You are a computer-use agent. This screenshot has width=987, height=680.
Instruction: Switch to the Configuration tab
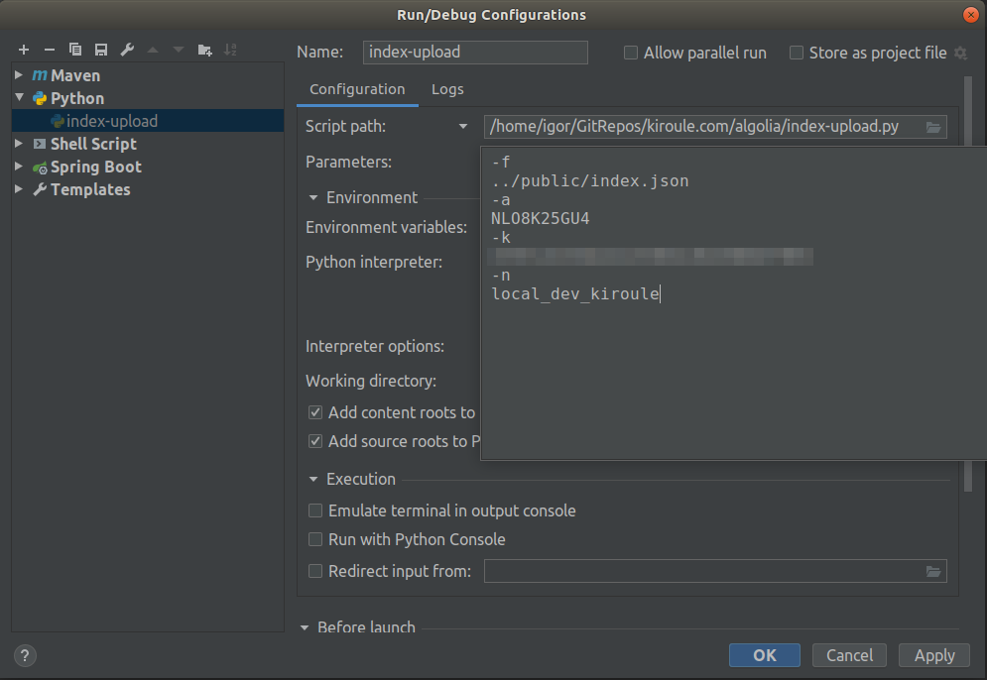pos(357,89)
